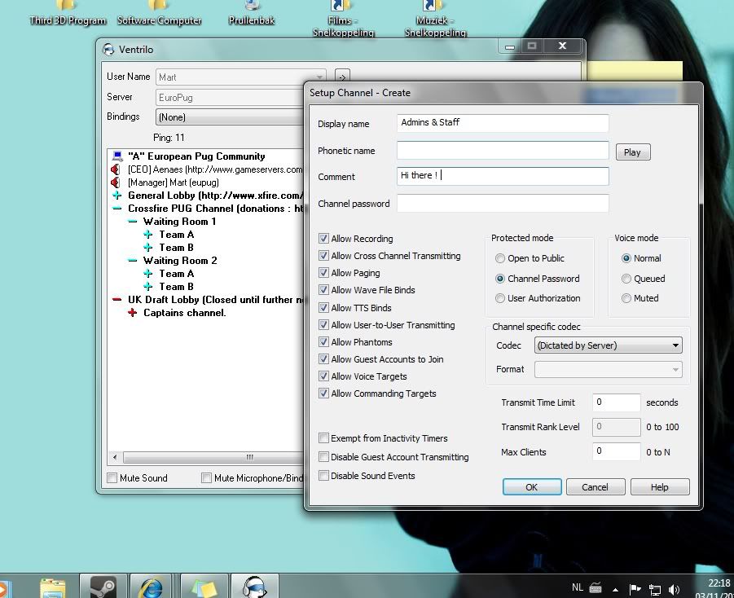Click the Channel password input field
Image resolution: width=734 pixels, height=598 pixels.
(503, 204)
